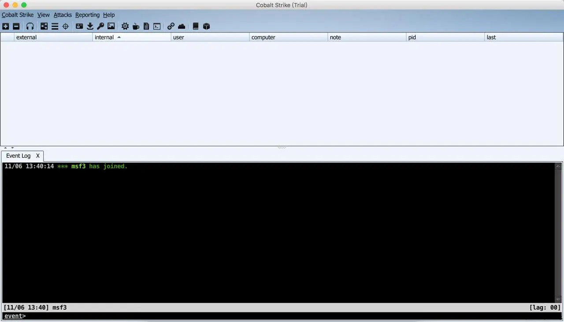The image size is (564, 322).
Task: Switch to the sessions table view
Action: point(55,26)
